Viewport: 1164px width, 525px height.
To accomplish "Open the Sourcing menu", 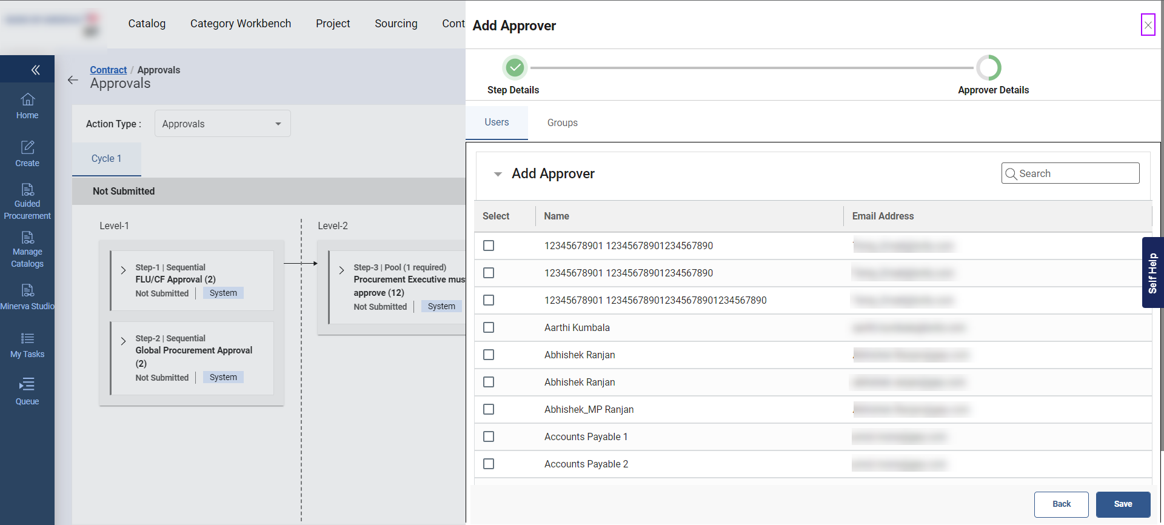I will pos(396,24).
